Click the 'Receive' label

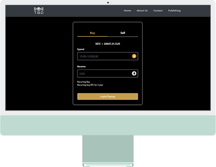(x=81, y=66)
